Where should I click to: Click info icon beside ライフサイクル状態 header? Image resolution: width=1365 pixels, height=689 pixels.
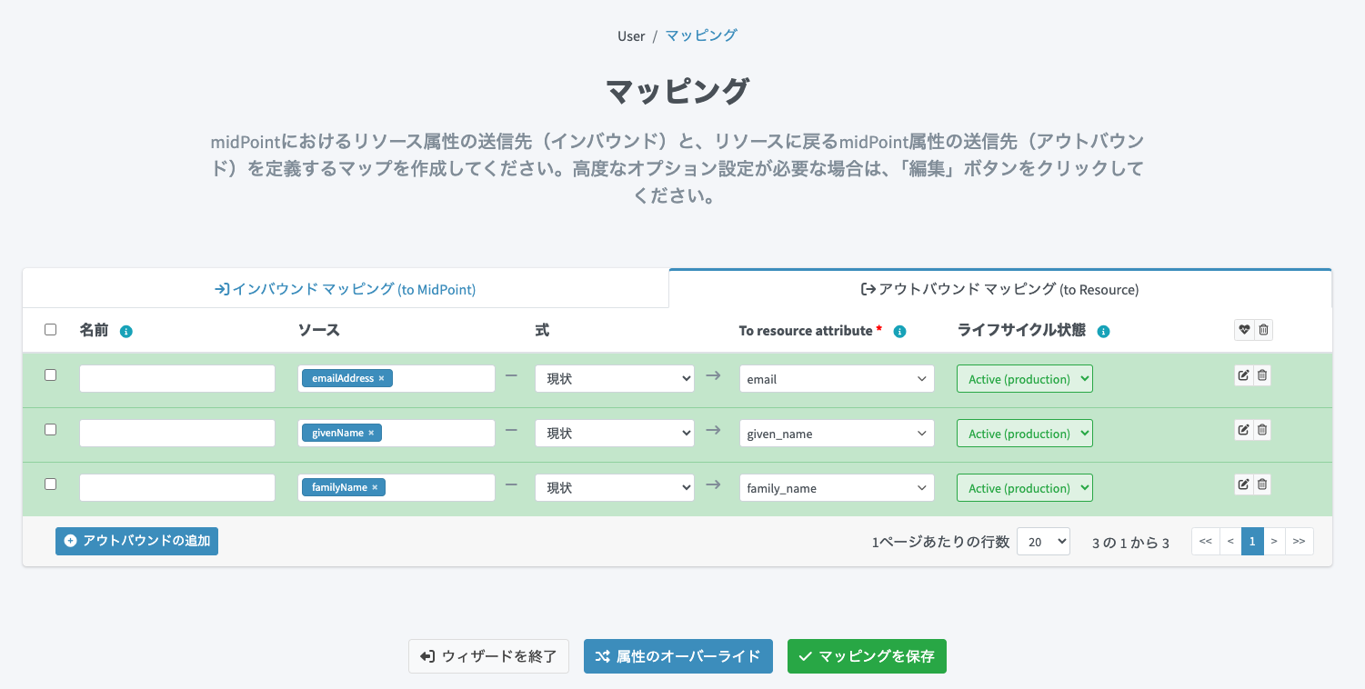click(x=1103, y=332)
